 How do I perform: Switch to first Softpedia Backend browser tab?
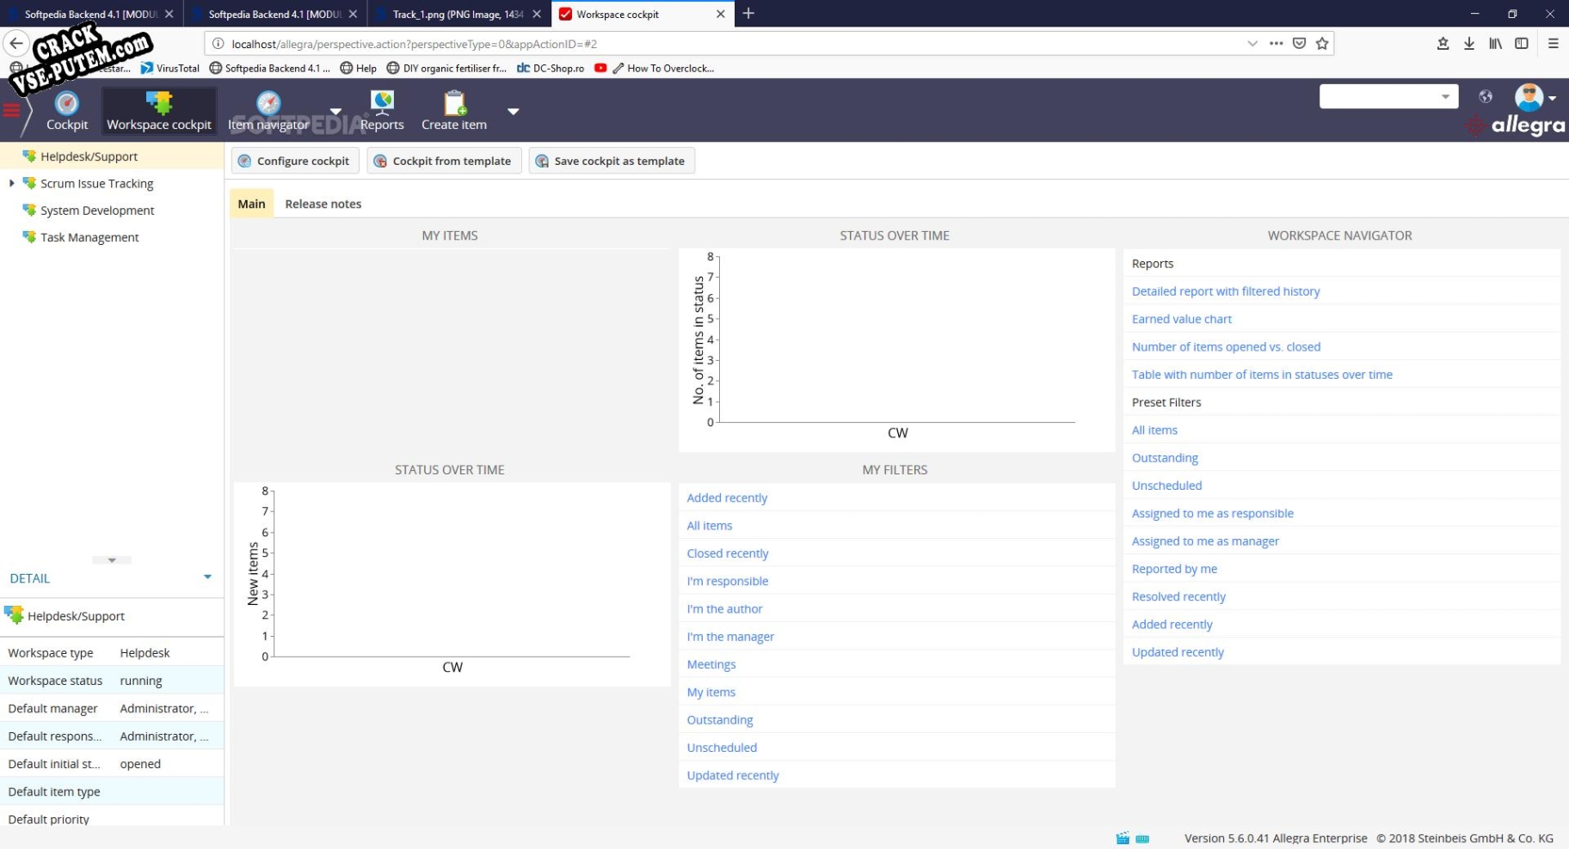coord(92,14)
